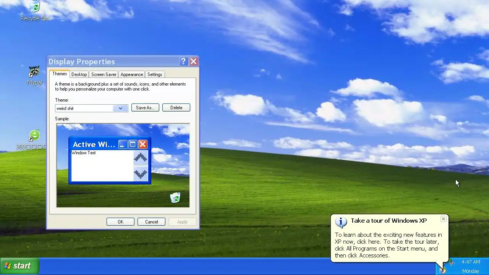Click the Recycle Bin in sample preview
This screenshot has height=275, width=489.
pos(175,197)
